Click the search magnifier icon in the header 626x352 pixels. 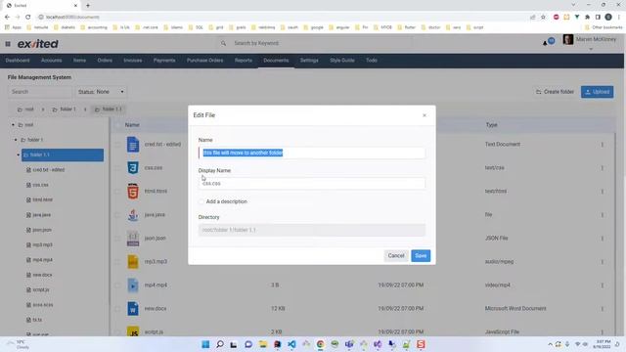223,43
